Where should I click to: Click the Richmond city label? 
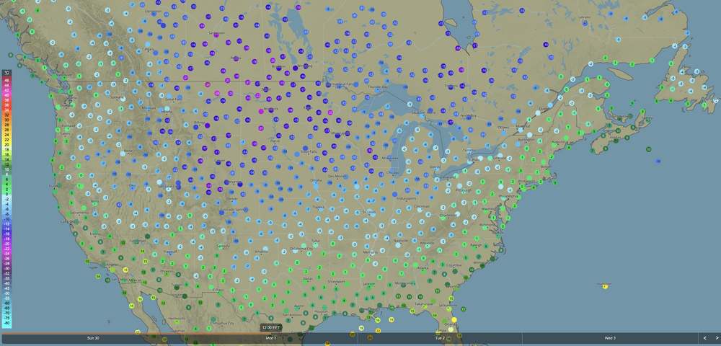(x=487, y=225)
